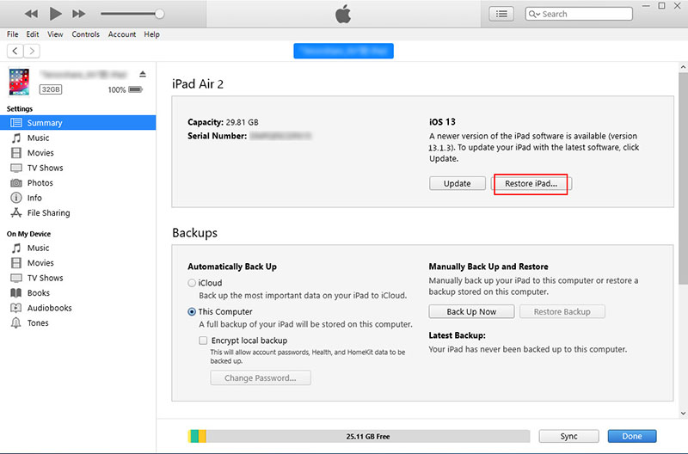Click the iPad device thumbnail

point(19,82)
